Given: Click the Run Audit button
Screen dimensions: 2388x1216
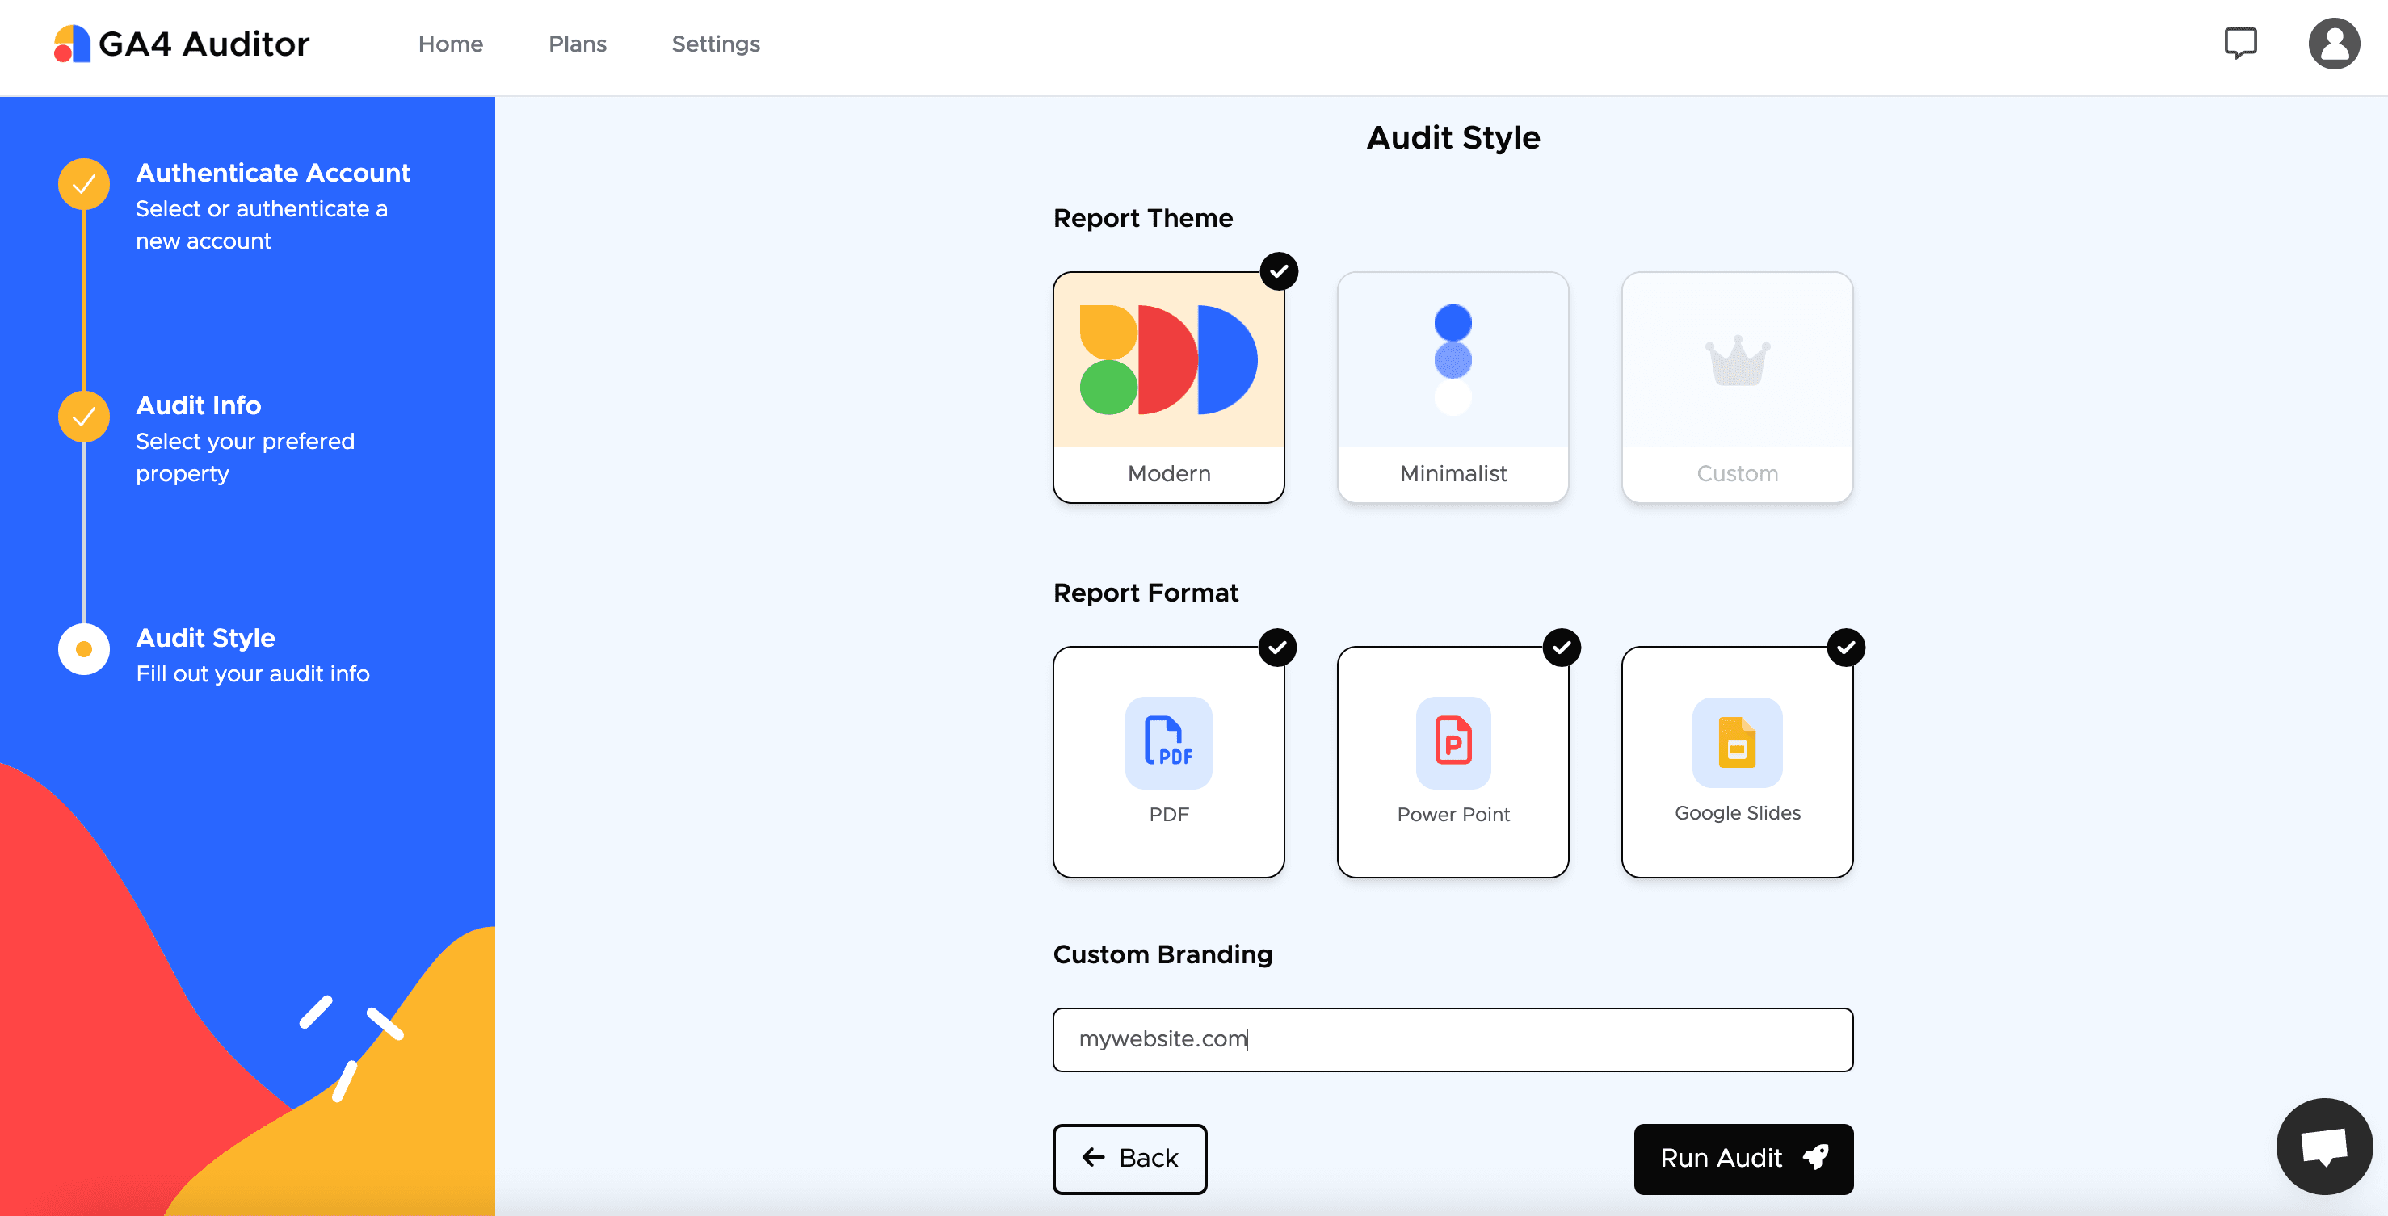Looking at the screenshot, I should click(1743, 1159).
